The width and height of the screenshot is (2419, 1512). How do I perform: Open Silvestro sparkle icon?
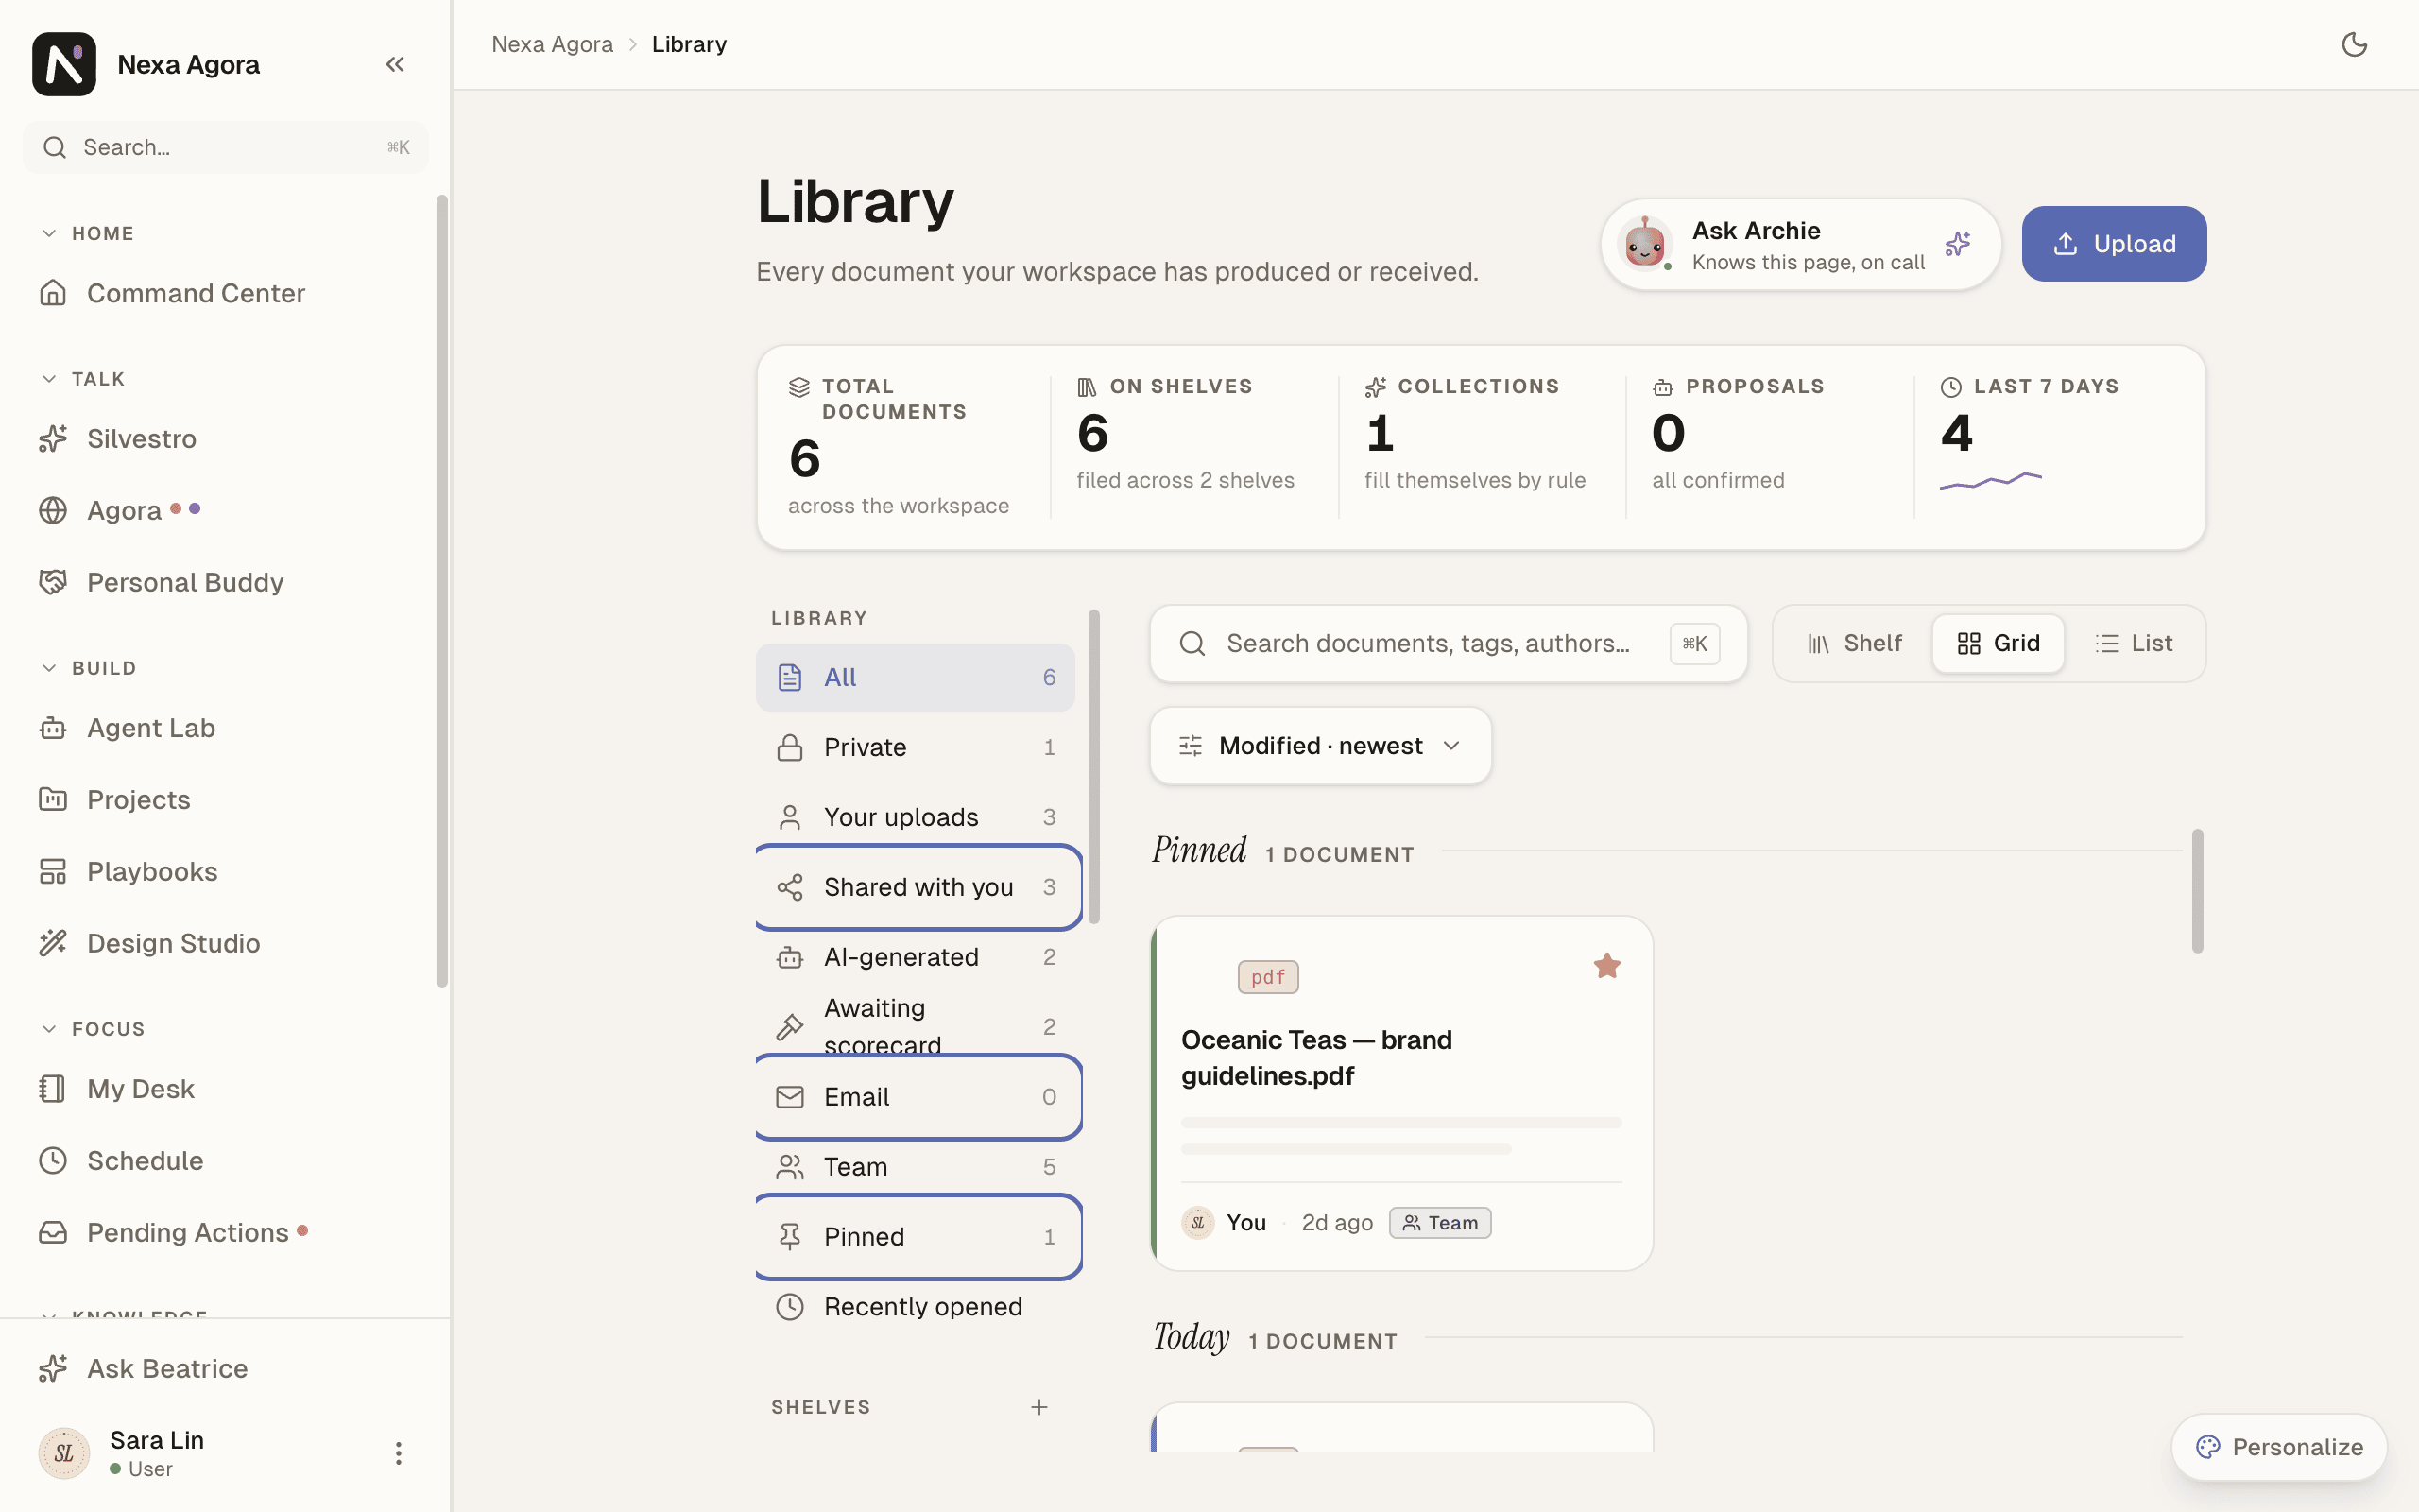tap(53, 438)
